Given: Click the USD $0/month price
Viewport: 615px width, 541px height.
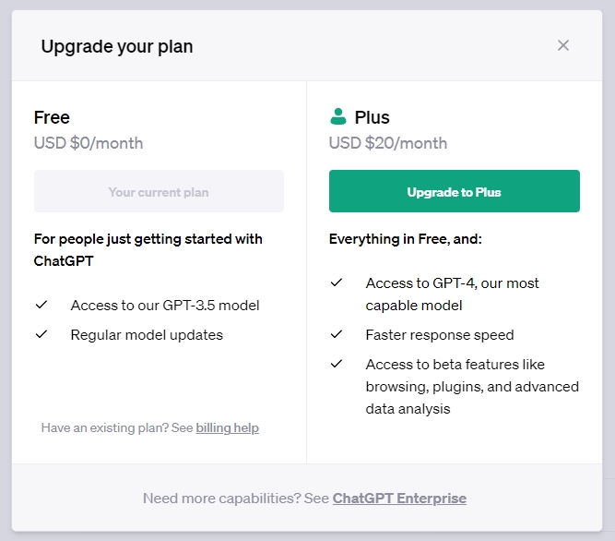Looking at the screenshot, I should (x=89, y=143).
